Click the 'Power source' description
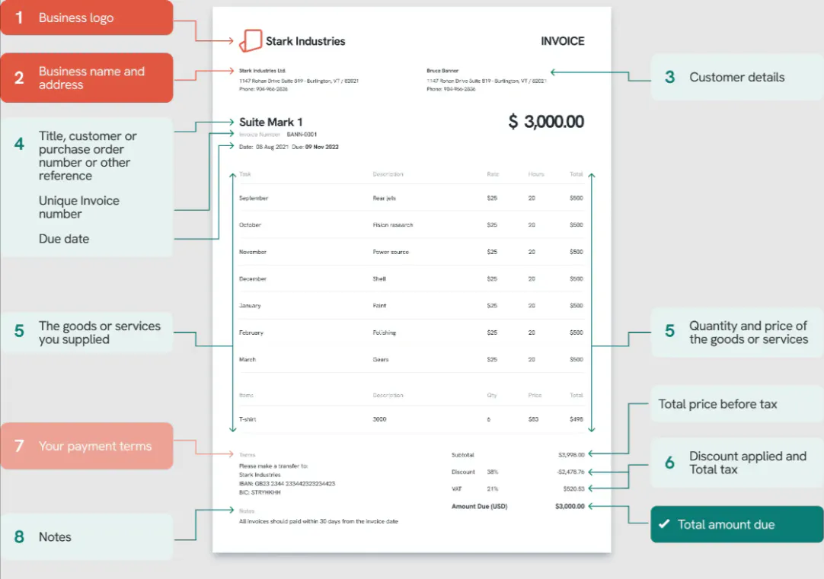The image size is (824, 579). (x=391, y=252)
